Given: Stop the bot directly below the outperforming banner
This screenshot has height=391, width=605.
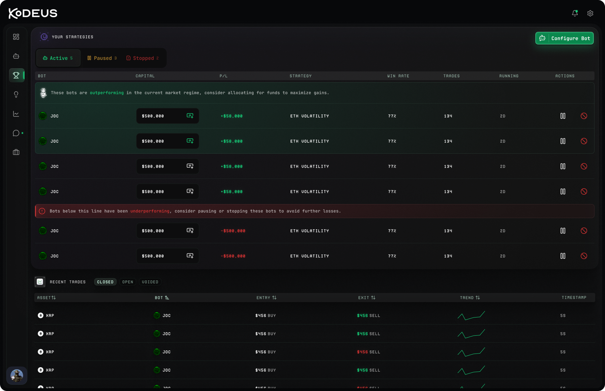Looking at the screenshot, I should [584, 116].
